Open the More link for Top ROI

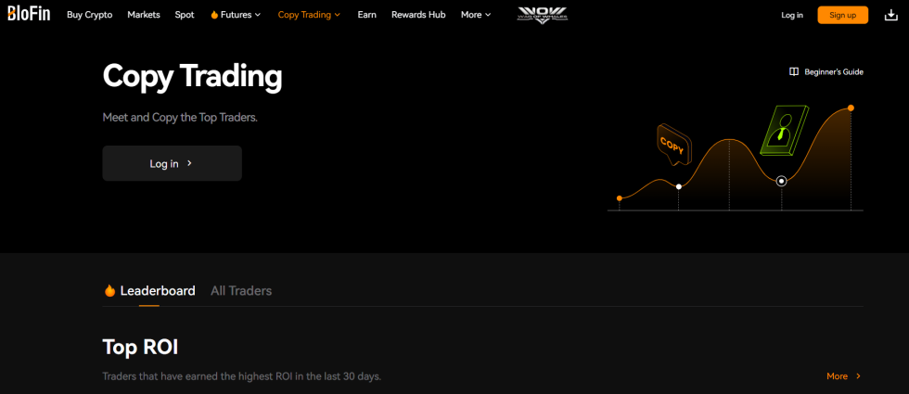[843, 376]
